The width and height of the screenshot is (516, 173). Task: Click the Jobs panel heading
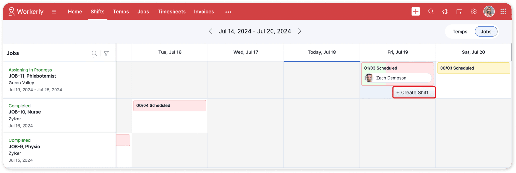tap(13, 53)
